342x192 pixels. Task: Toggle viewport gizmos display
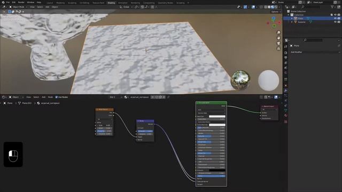point(245,7)
